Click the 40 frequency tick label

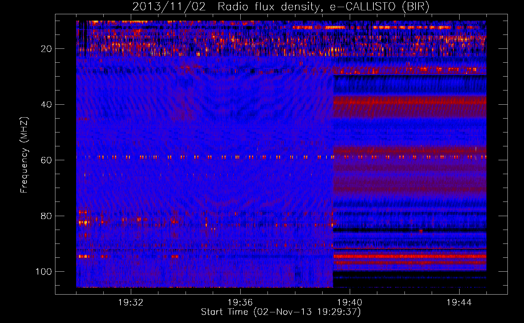[x=46, y=105]
